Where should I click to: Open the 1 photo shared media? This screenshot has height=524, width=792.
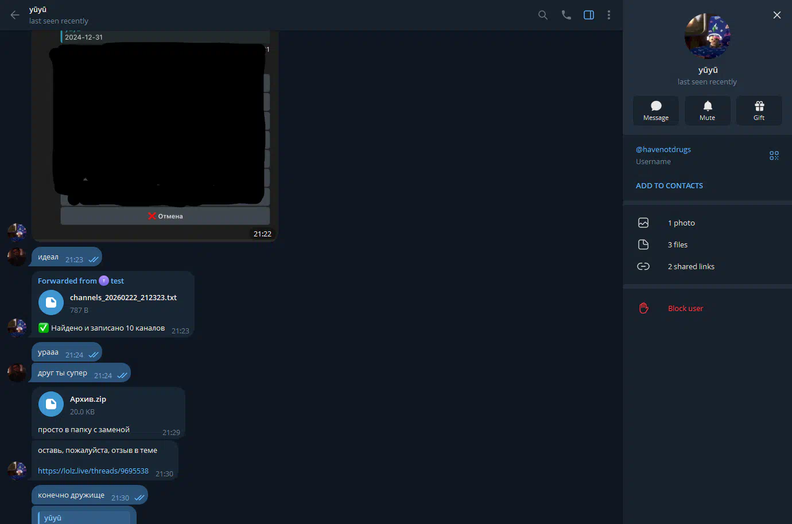pyautogui.click(x=681, y=223)
